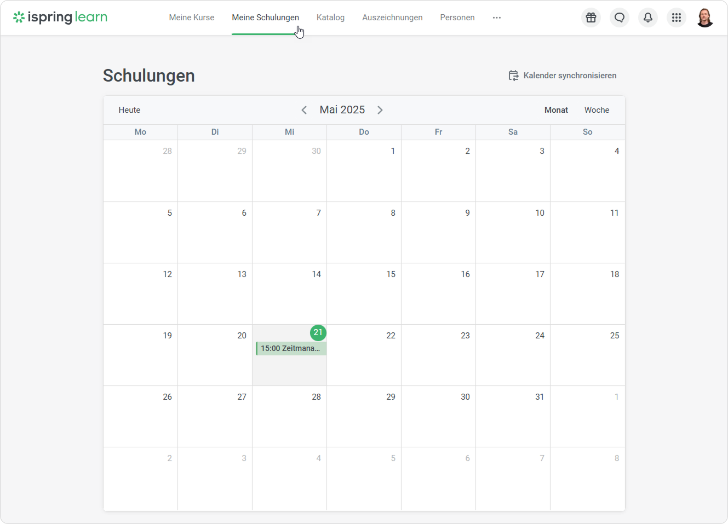This screenshot has height=524, width=728.
Task: Click the Heute button
Action: (129, 110)
